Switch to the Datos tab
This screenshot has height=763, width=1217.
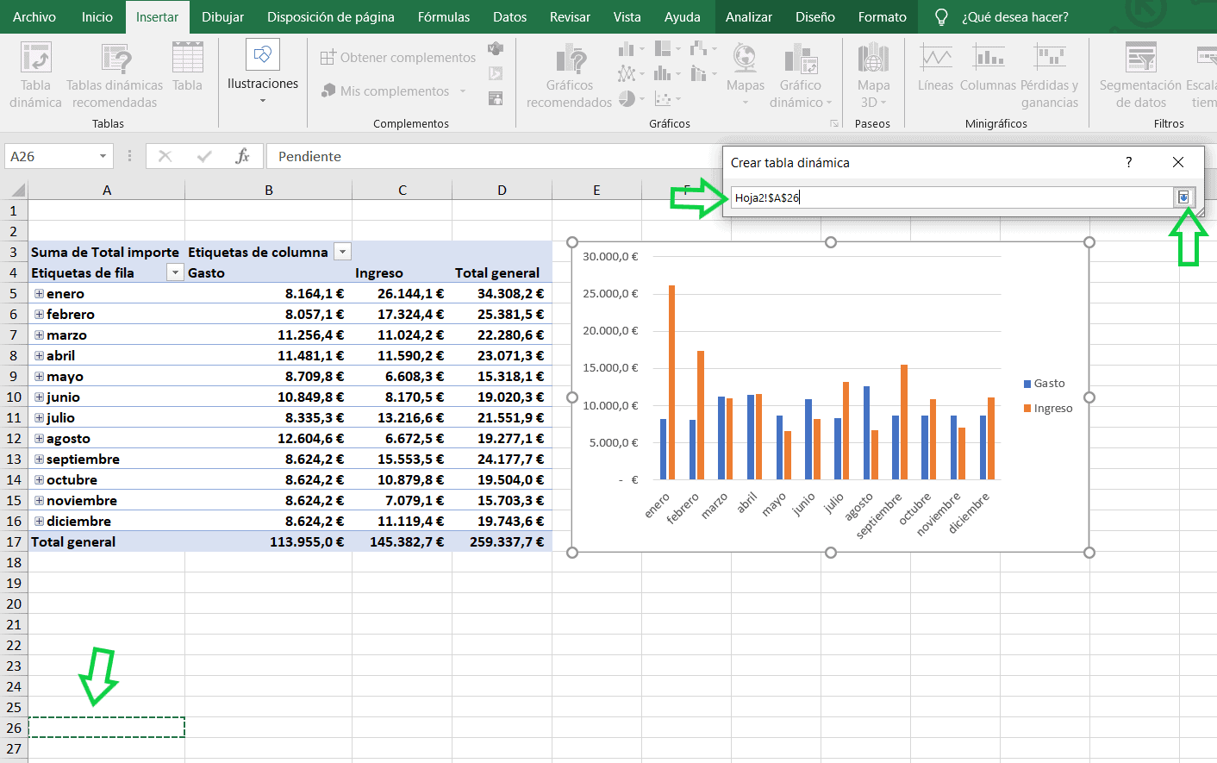click(510, 17)
